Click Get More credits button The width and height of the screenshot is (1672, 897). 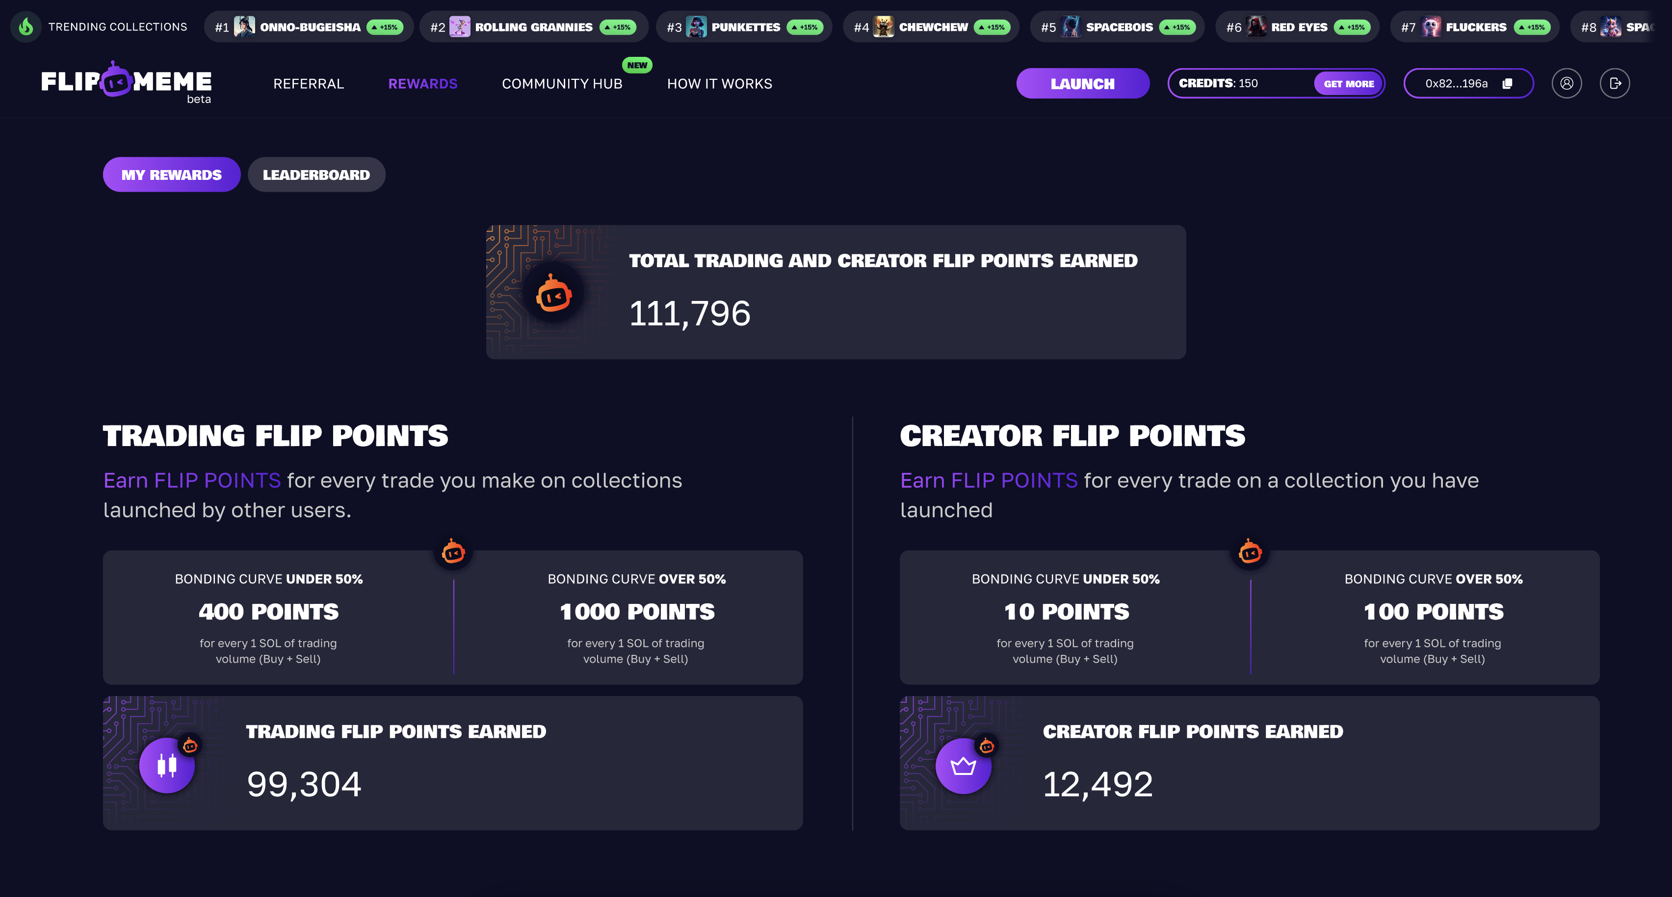click(1348, 84)
